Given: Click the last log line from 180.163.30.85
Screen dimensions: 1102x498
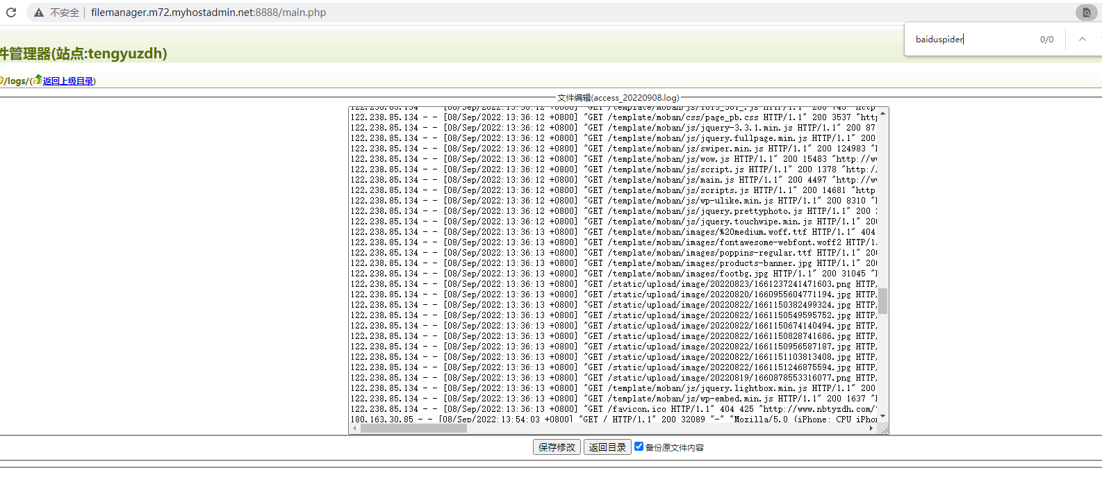Looking at the screenshot, I should 611,420.
